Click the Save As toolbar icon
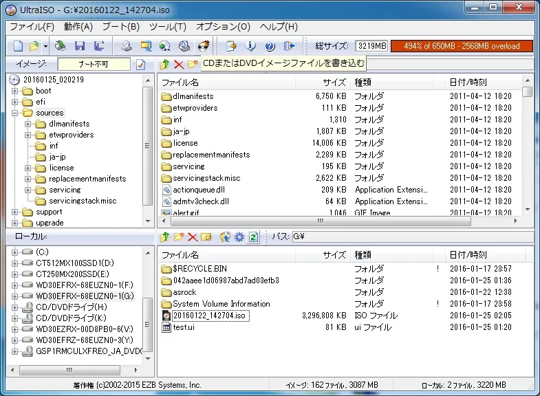The height and width of the screenshot is (396, 540). (99, 46)
